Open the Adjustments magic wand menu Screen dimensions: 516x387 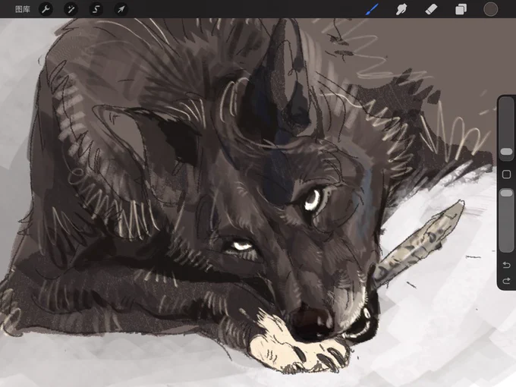[x=71, y=9]
